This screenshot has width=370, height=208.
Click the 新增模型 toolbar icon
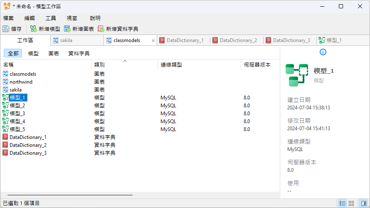pyautogui.click(x=34, y=29)
